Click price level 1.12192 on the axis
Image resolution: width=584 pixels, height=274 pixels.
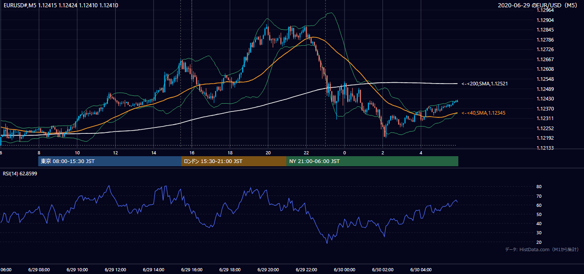point(545,138)
